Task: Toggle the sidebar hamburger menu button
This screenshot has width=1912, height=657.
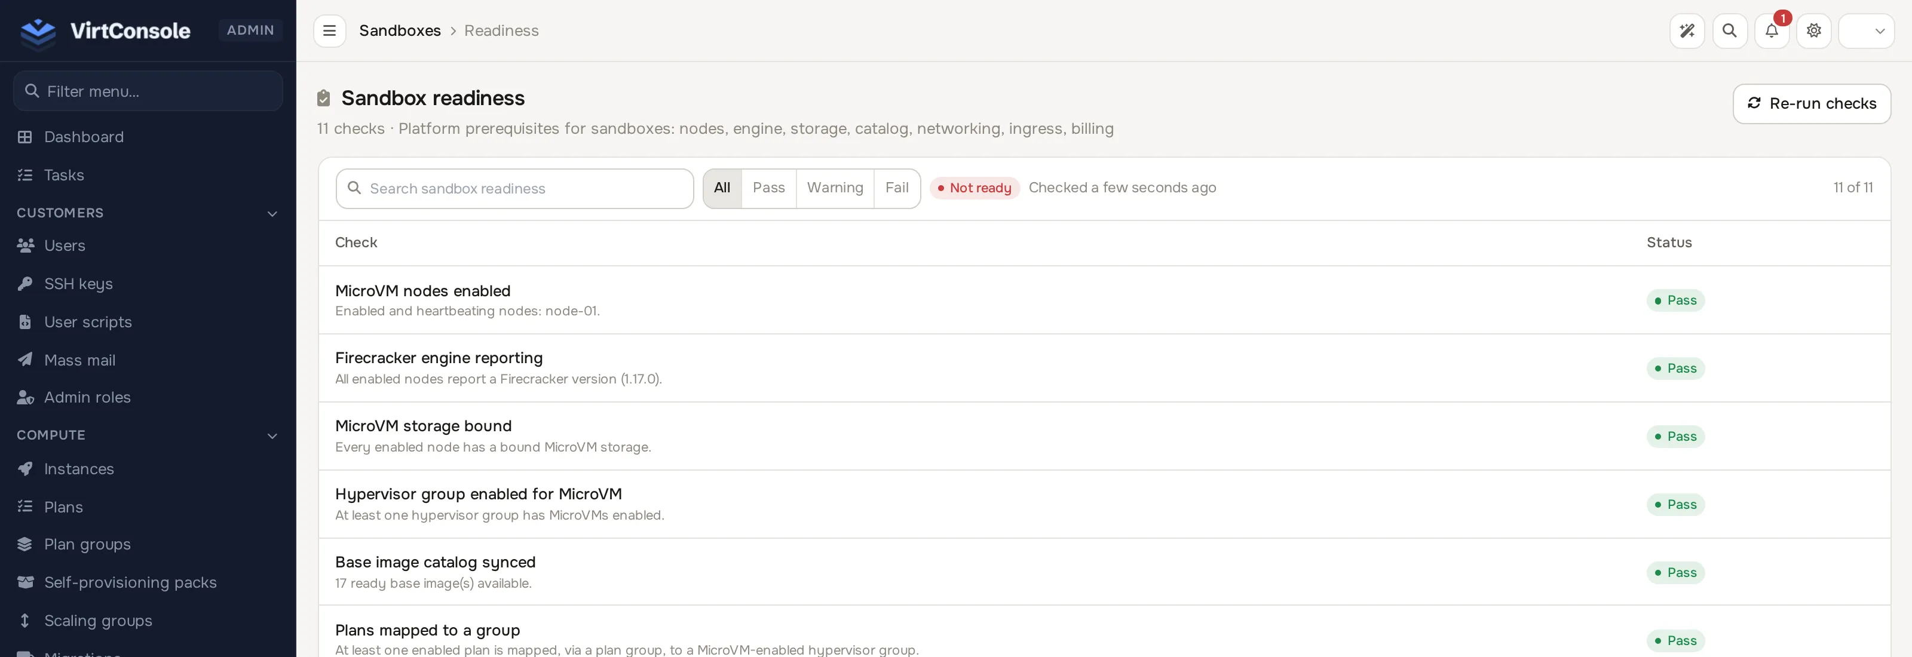Action: click(330, 30)
